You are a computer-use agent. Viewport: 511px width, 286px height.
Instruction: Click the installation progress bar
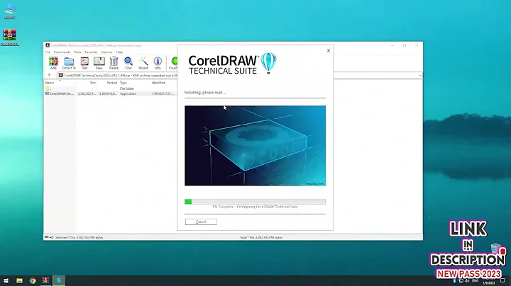[x=255, y=202]
